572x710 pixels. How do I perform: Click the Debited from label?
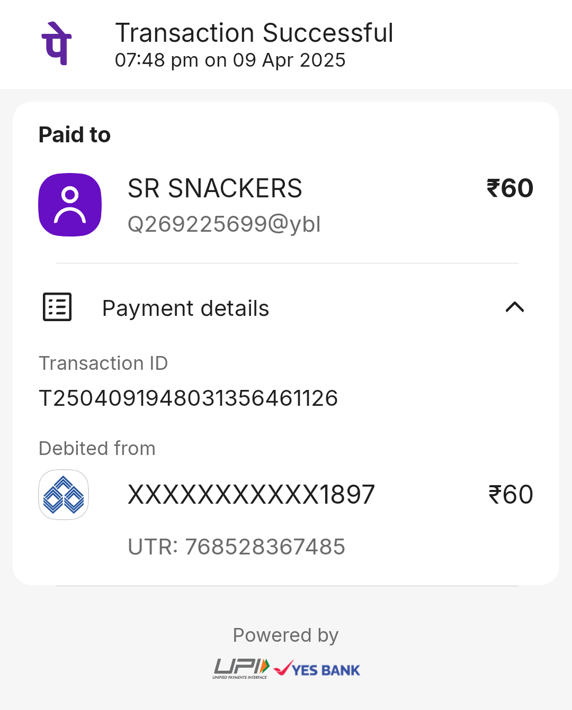point(97,448)
